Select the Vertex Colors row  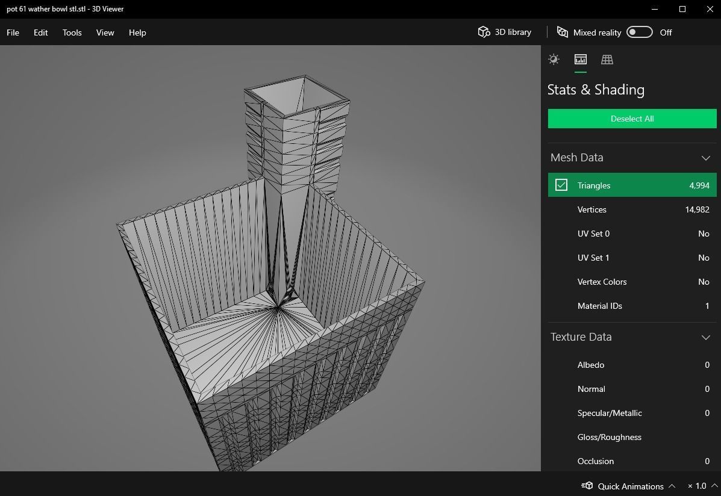pos(632,282)
